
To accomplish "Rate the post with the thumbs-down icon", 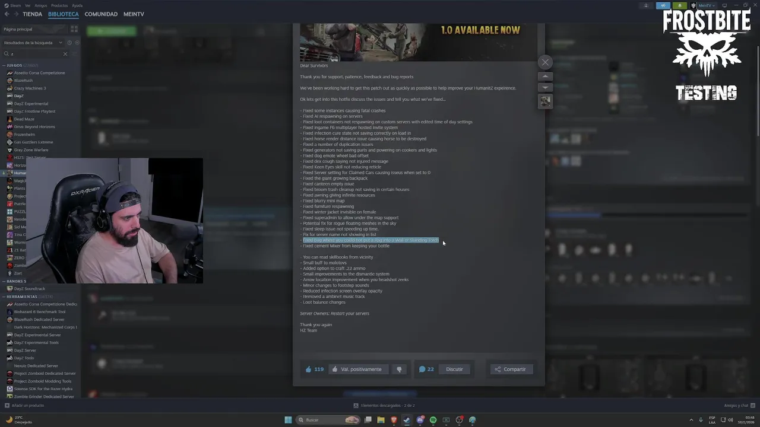I will (399, 369).
